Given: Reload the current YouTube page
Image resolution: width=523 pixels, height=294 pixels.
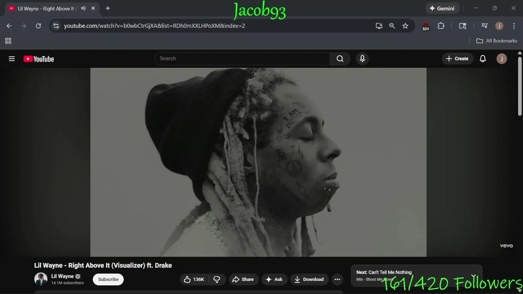Looking at the screenshot, I should pos(38,26).
